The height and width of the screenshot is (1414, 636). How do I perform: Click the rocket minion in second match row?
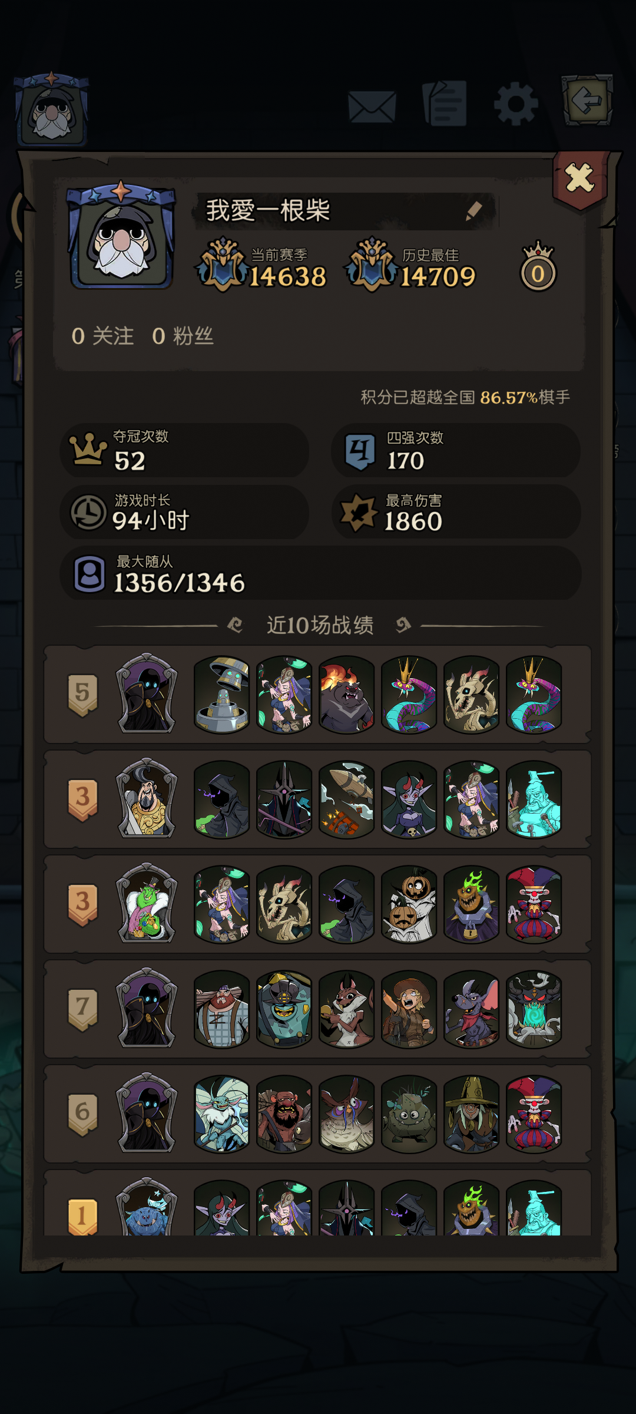[347, 799]
